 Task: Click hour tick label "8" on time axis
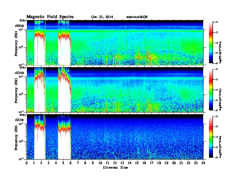coord(85,163)
